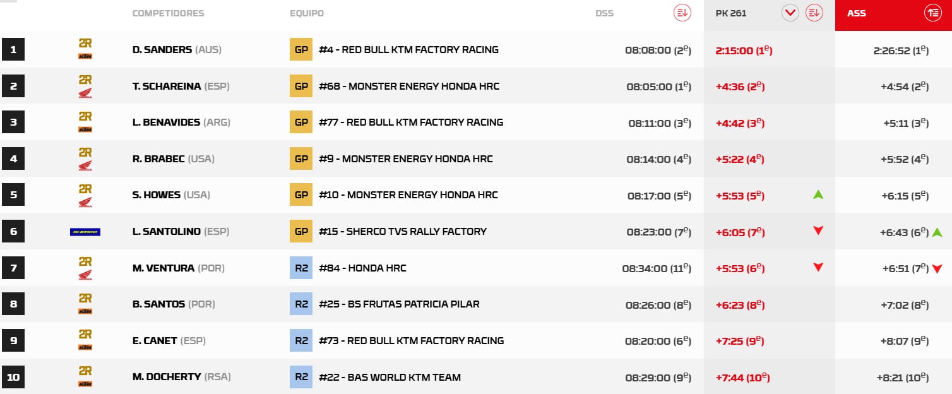Click the DSS column header label

[604, 13]
